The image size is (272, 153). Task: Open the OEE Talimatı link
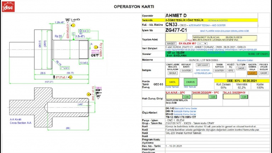coord(190,87)
